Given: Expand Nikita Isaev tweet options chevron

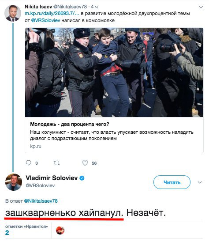Looking at the screenshot, I should click(201, 7).
